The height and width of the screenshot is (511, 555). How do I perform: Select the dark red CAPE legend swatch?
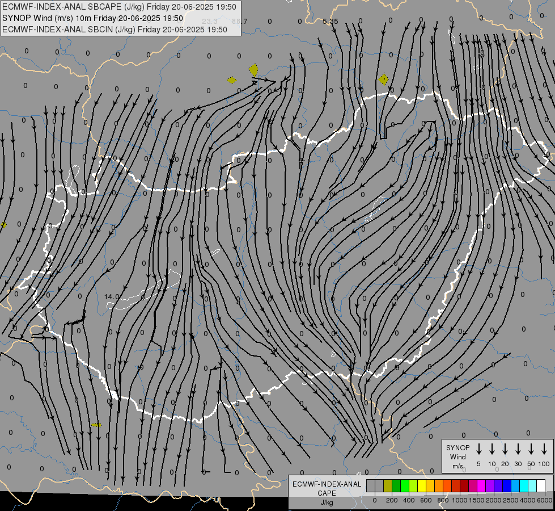[x=464, y=485]
